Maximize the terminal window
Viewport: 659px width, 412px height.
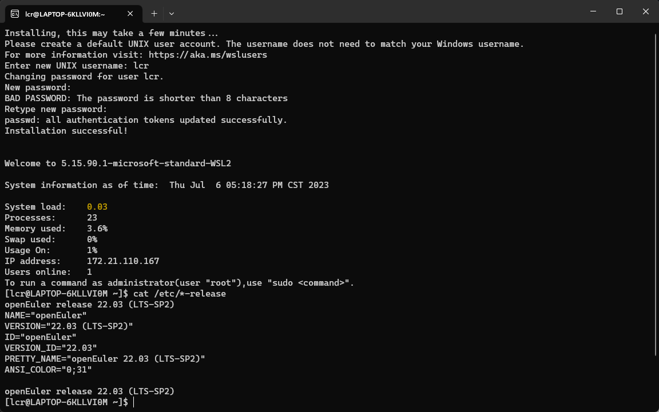tap(620, 11)
